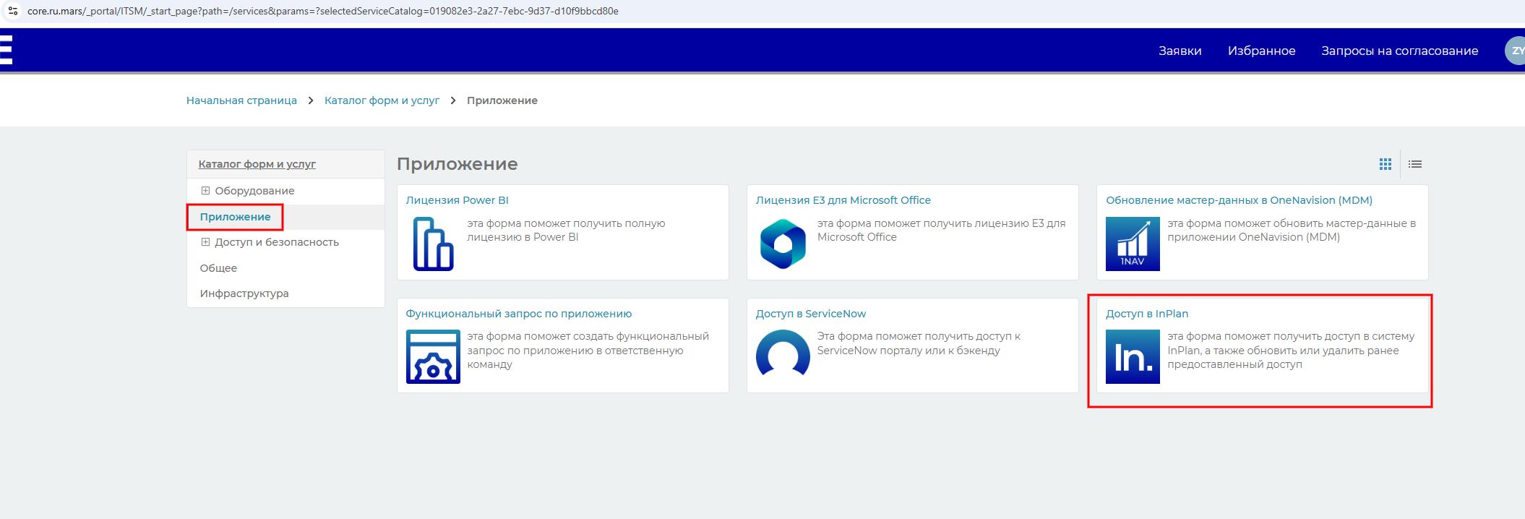
Task: Open Избранное in the top navigation
Action: tap(1261, 51)
